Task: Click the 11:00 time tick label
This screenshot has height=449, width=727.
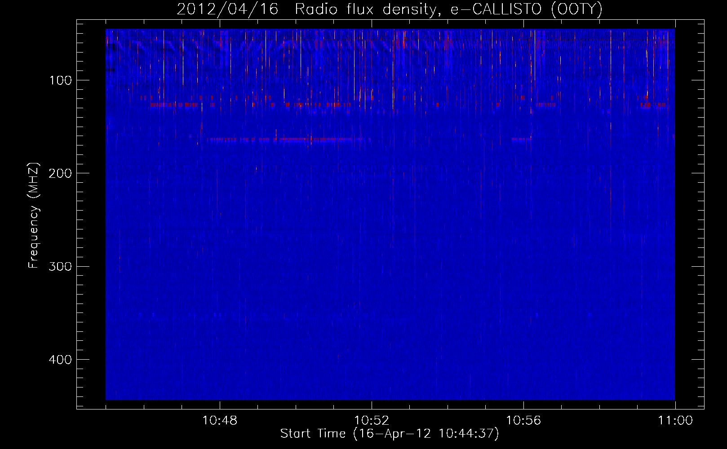Action: pos(675,421)
